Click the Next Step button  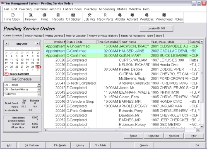pyautogui.click(x=174, y=136)
